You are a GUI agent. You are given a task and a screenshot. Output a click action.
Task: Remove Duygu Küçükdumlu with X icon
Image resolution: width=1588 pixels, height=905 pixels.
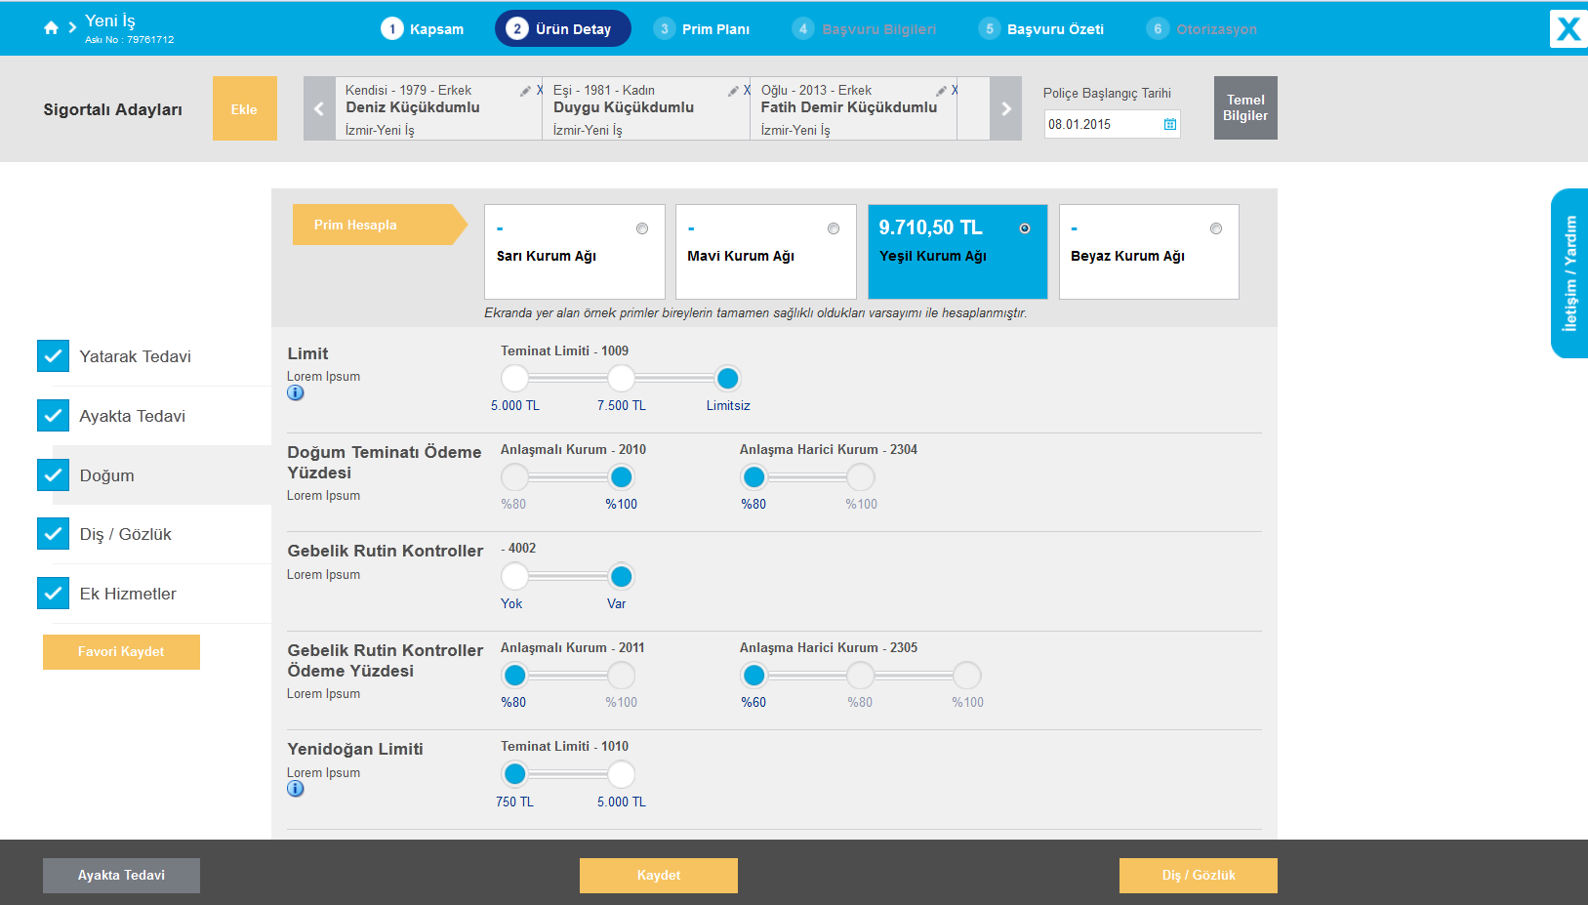(748, 91)
